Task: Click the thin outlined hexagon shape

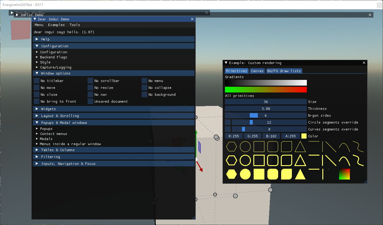Action: pyautogui.click(x=232, y=147)
